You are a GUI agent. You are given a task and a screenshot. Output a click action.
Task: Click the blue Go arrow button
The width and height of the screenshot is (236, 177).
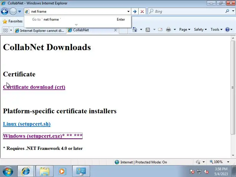pos(135,12)
